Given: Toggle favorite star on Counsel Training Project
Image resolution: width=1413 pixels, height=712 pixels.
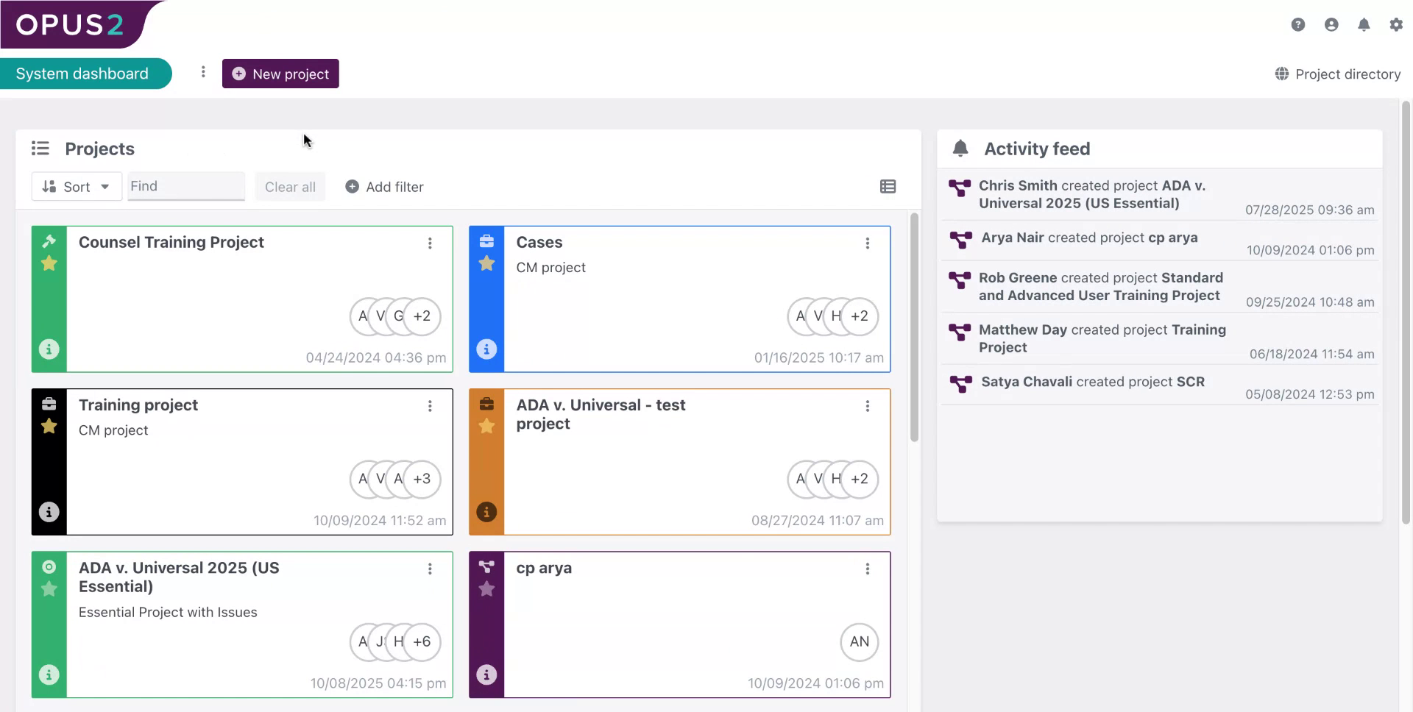Looking at the screenshot, I should [x=49, y=263].
